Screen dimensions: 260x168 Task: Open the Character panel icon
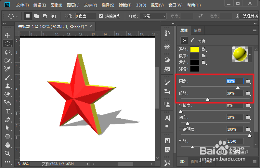(167, 118)
